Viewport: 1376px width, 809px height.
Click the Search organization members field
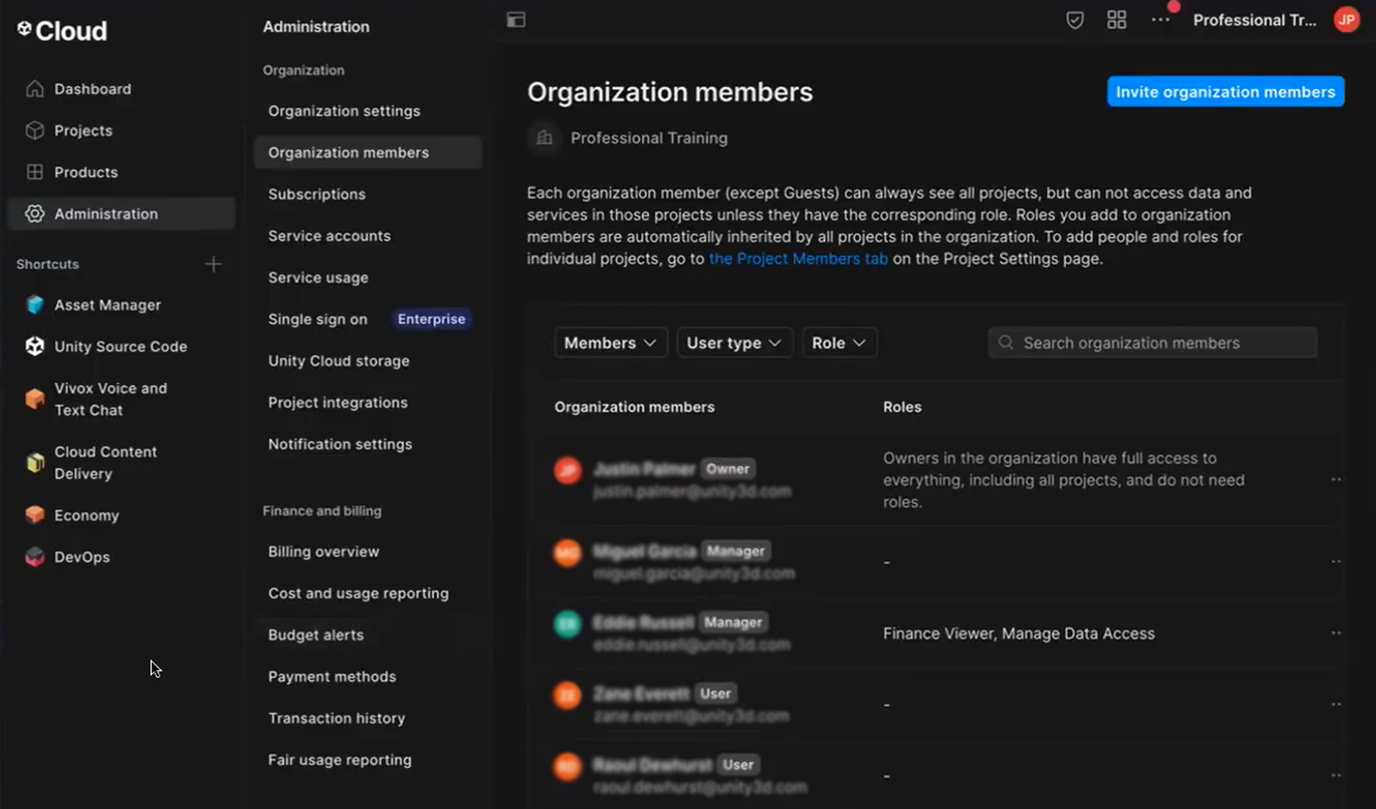click(1152, 343)
